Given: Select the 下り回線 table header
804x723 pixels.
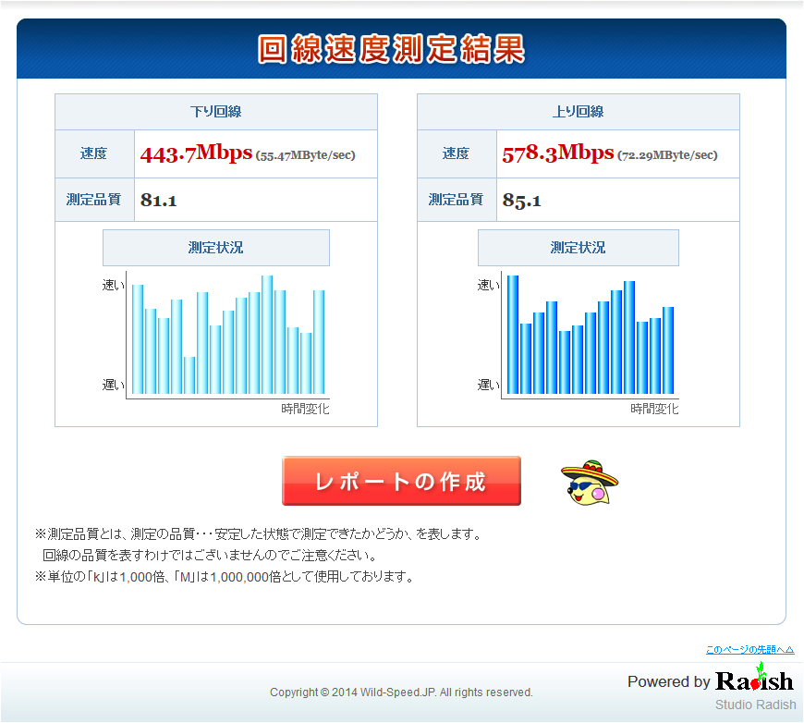Looking at the screenshot, I should [215, 112].
